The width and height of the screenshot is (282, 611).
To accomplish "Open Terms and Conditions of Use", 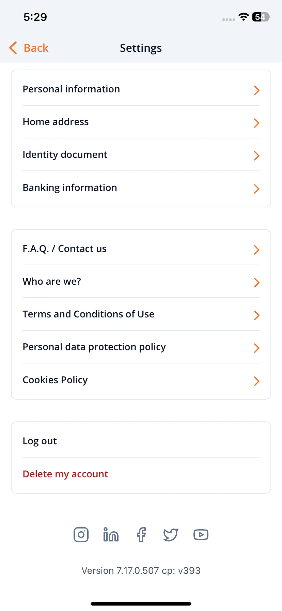I will [x=141, y=314].
